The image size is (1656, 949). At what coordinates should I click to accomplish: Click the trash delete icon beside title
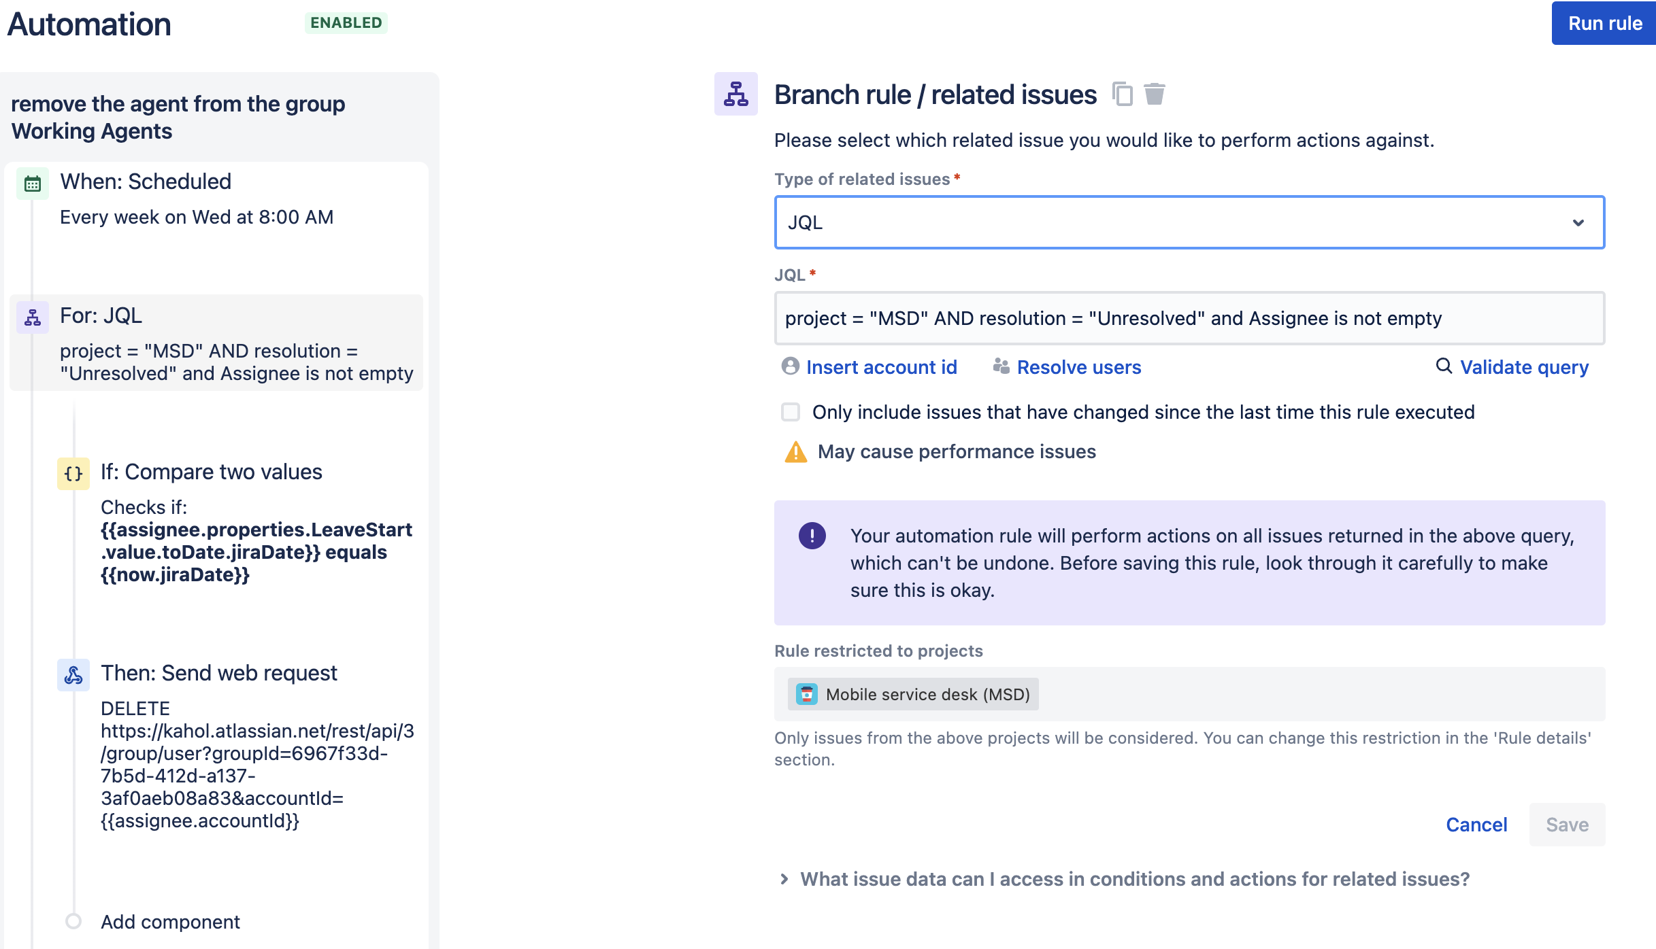[x=1155, y=94]
